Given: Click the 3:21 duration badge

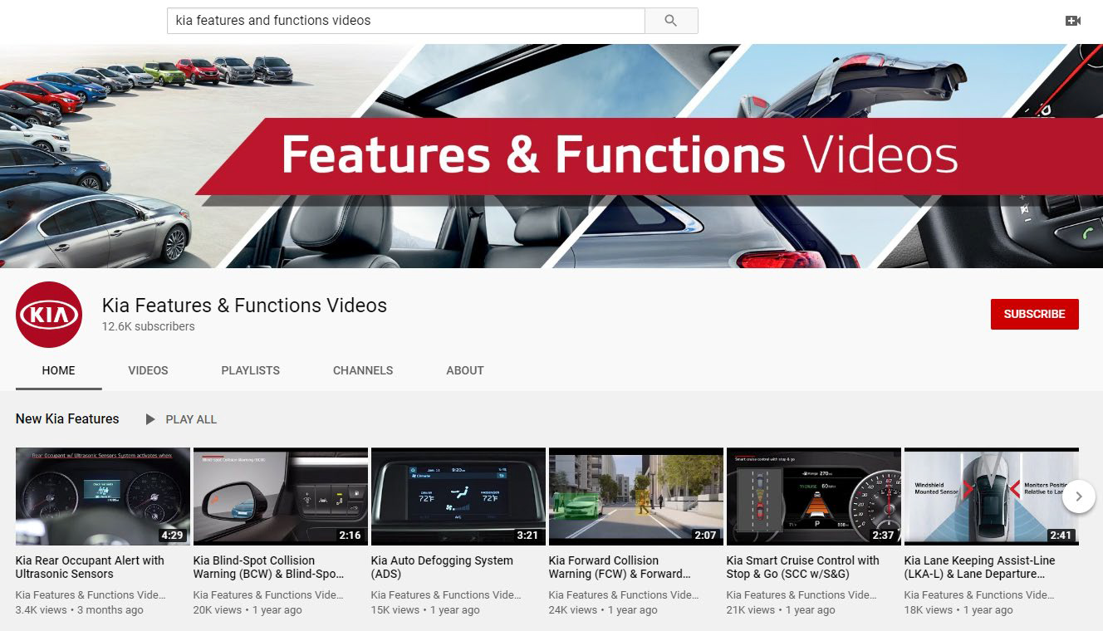Looking at the screenshot, I should click(528, 536).
